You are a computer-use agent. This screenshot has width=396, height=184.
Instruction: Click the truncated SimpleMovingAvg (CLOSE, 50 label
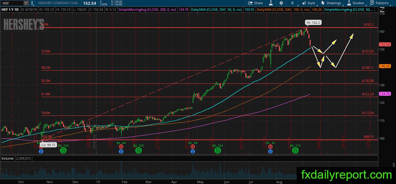coord(349,10)
